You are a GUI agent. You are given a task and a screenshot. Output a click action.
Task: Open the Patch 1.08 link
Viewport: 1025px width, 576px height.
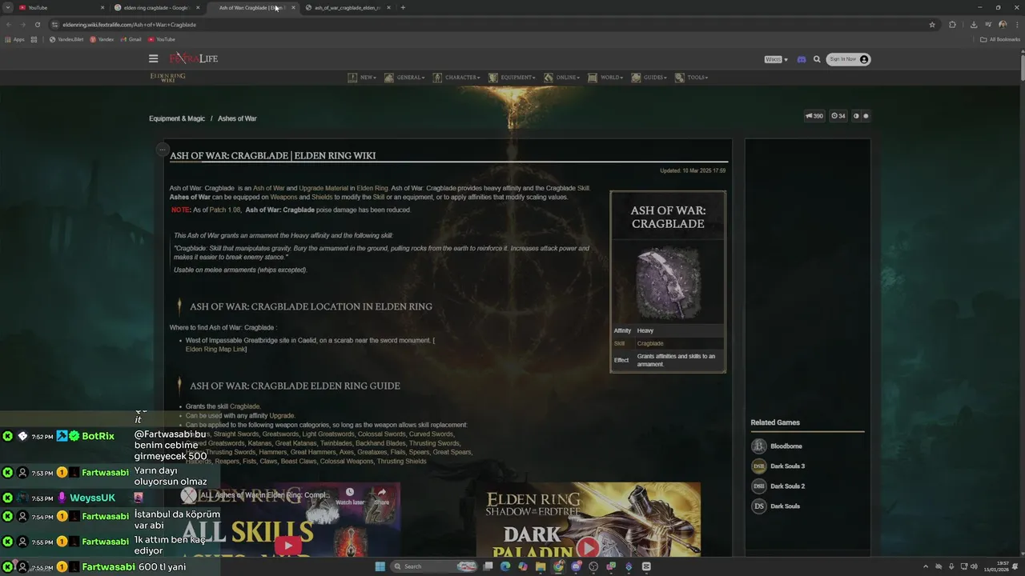point(225,210)
